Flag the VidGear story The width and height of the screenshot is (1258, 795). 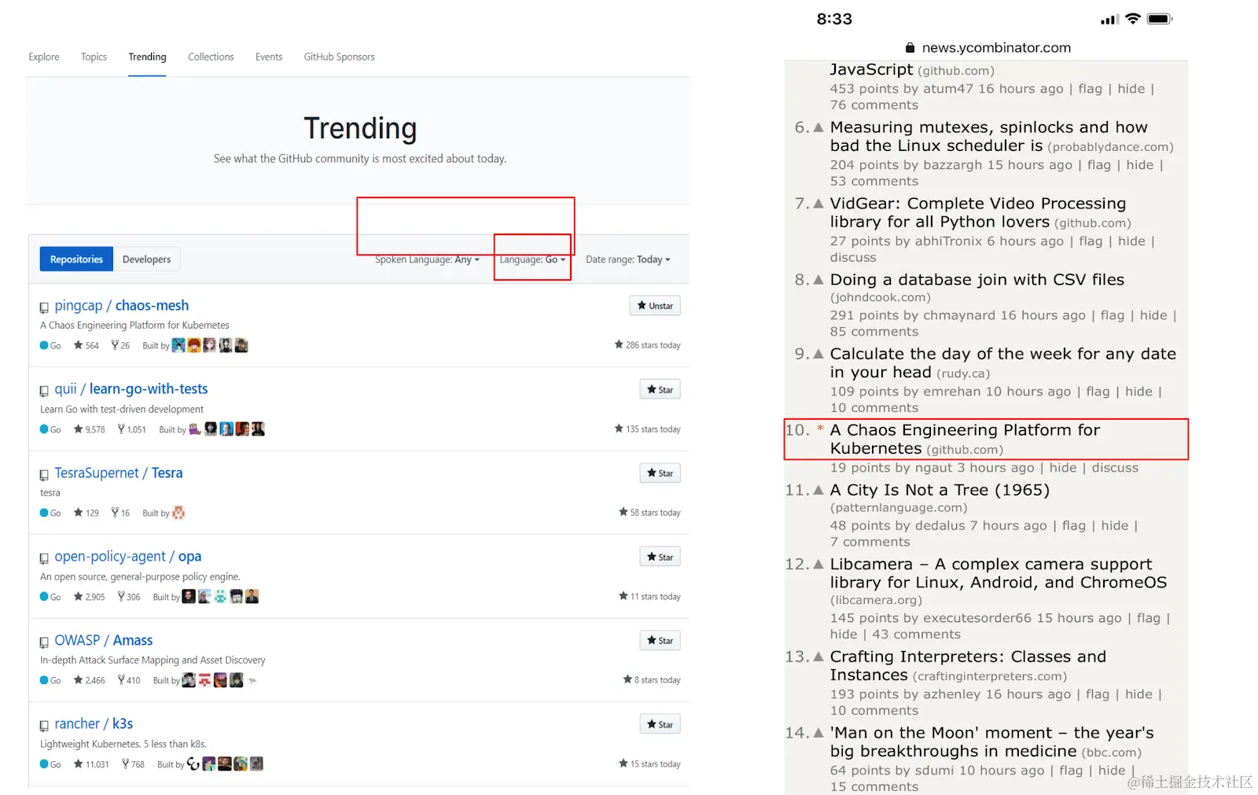pos(1091,241)
